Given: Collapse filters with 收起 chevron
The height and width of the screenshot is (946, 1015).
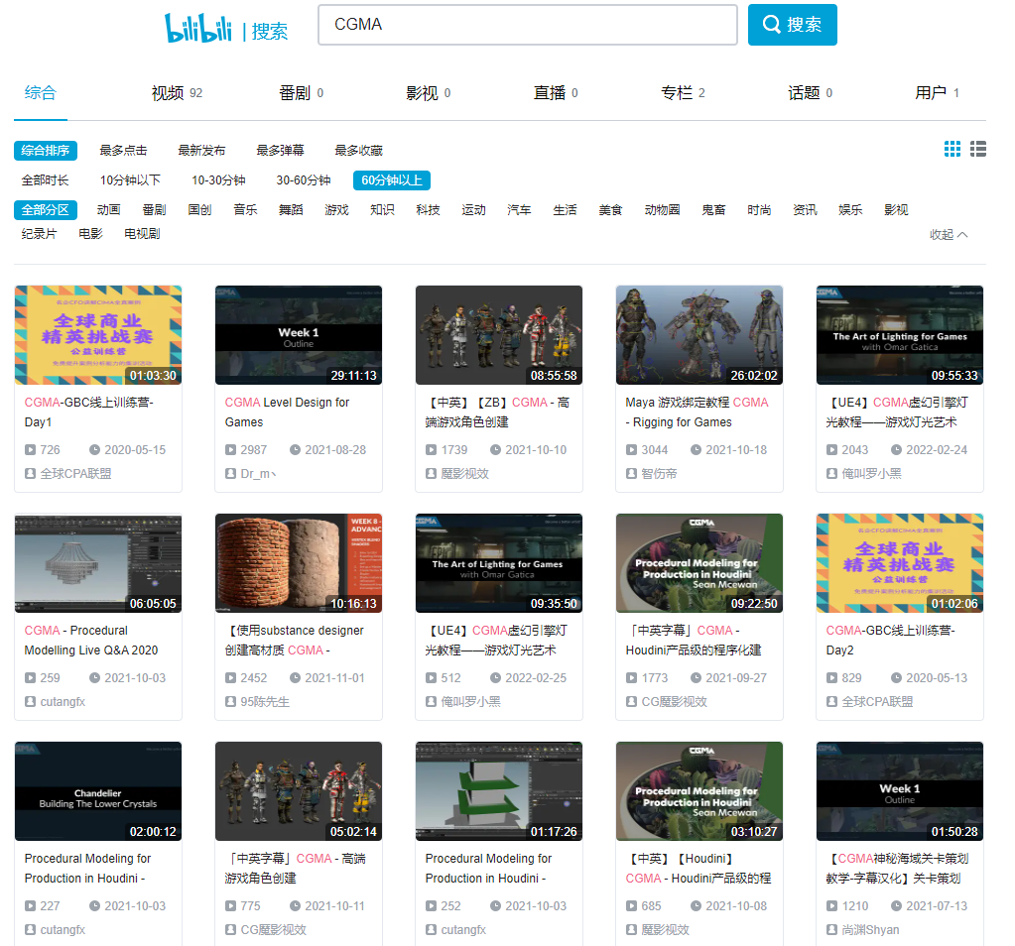Looking at the screenshot, I should [949, 234].
